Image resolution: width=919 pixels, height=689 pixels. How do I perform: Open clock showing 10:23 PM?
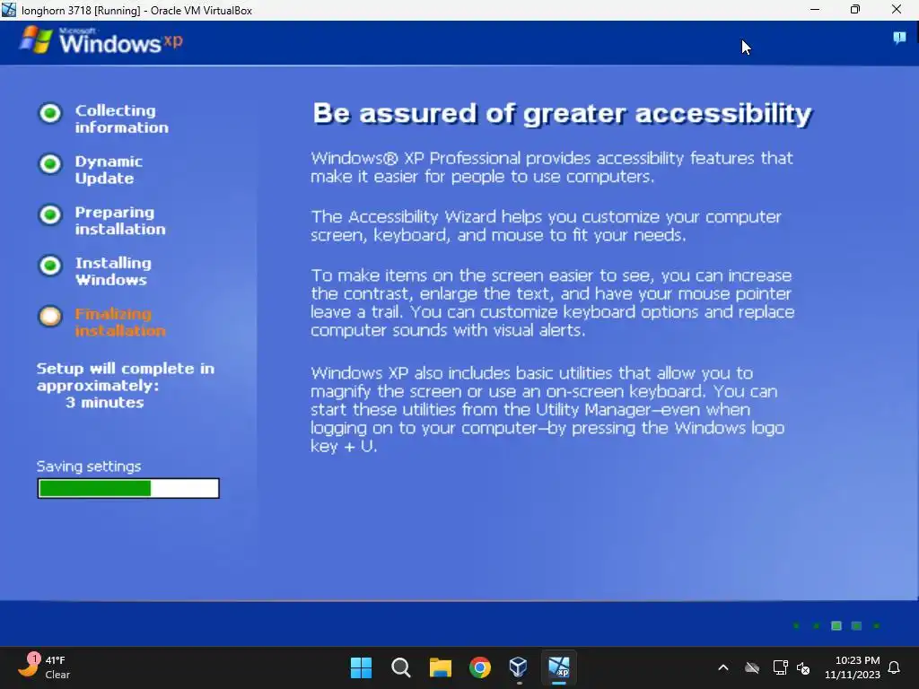[x=853, y=667]
